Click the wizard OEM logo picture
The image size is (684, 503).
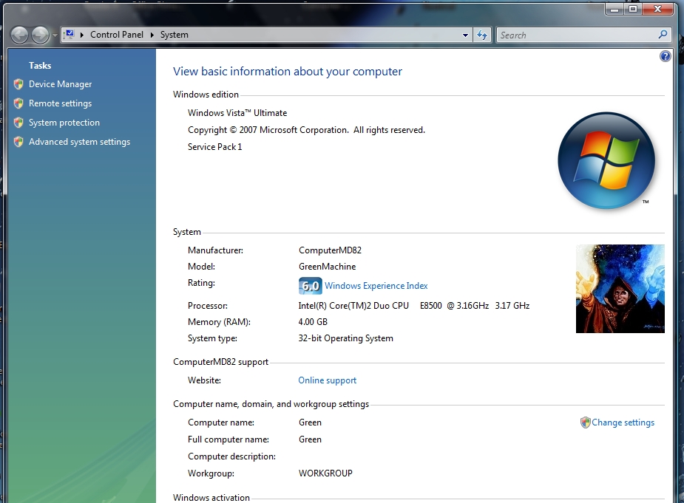coord(620,289)
